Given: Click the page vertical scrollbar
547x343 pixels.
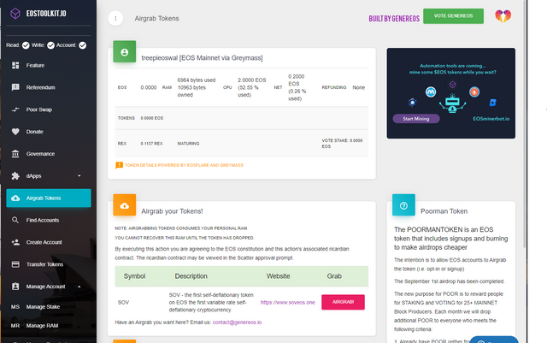Looking at the screenshot, I should 525,124.
